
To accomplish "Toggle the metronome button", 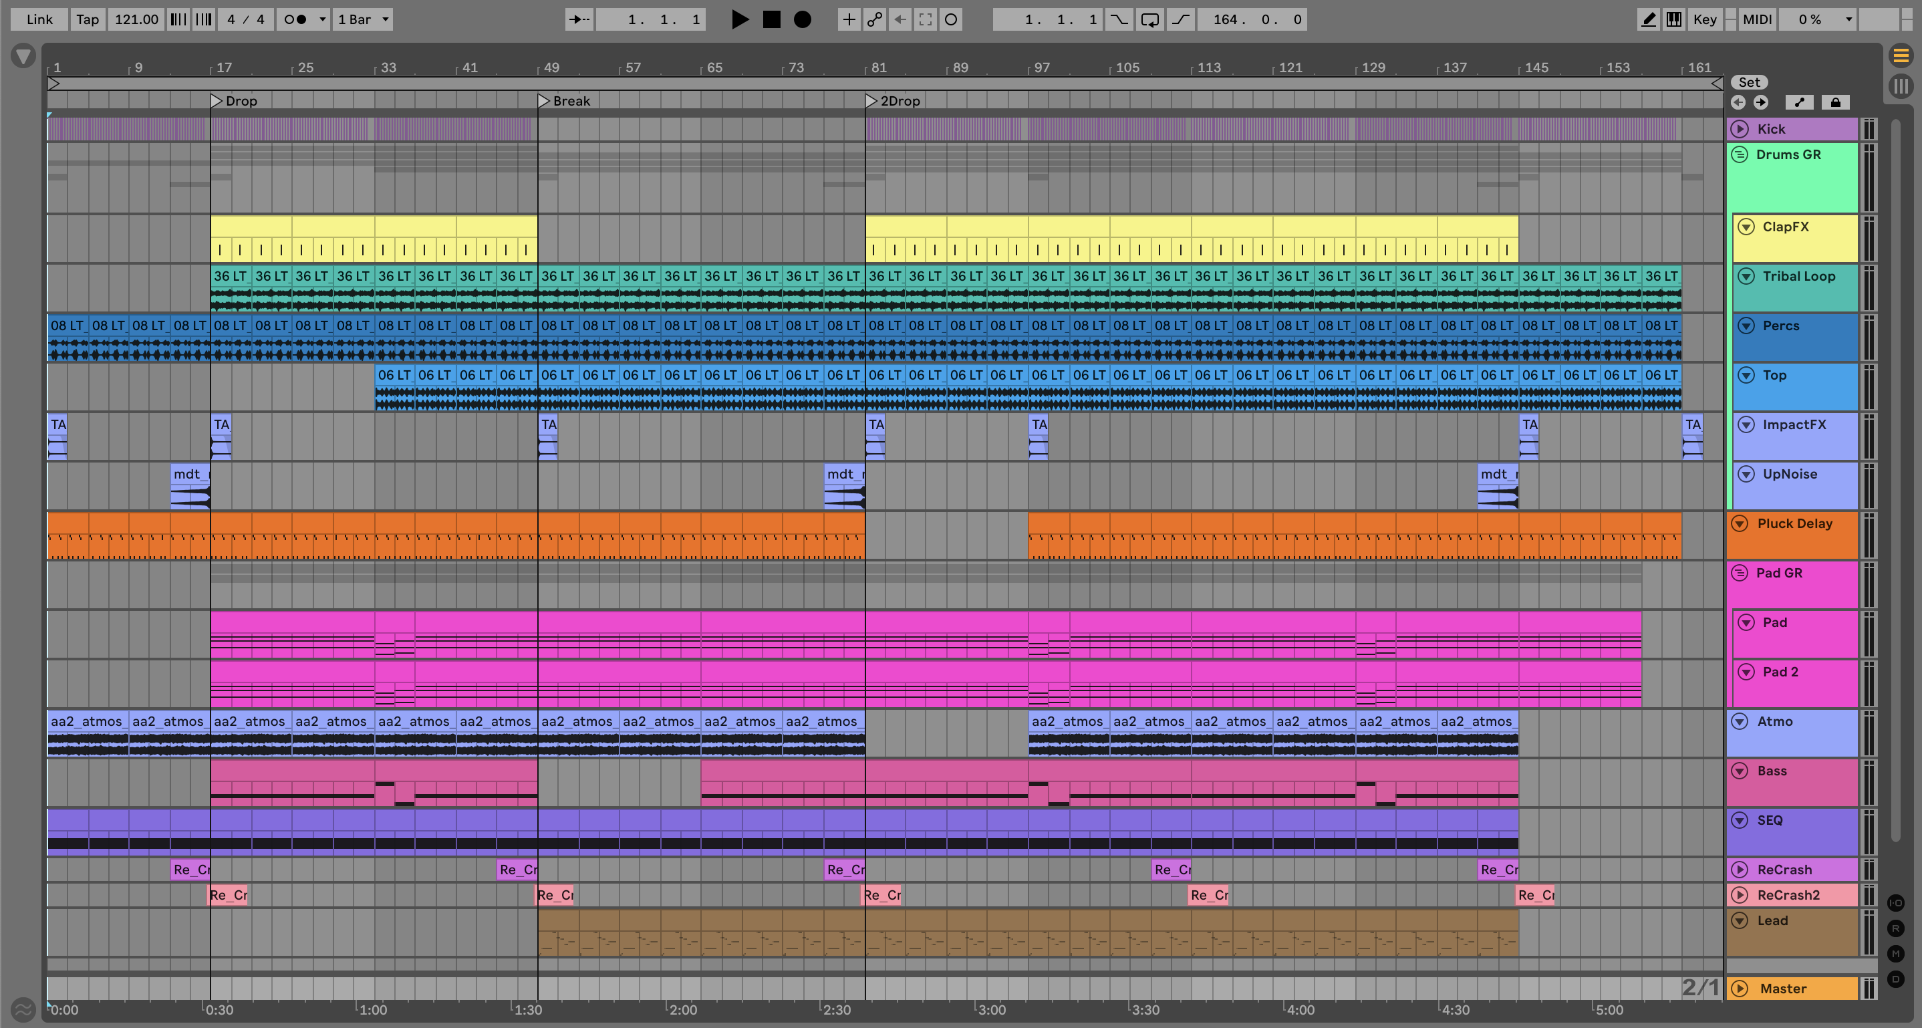I will 295,19.
